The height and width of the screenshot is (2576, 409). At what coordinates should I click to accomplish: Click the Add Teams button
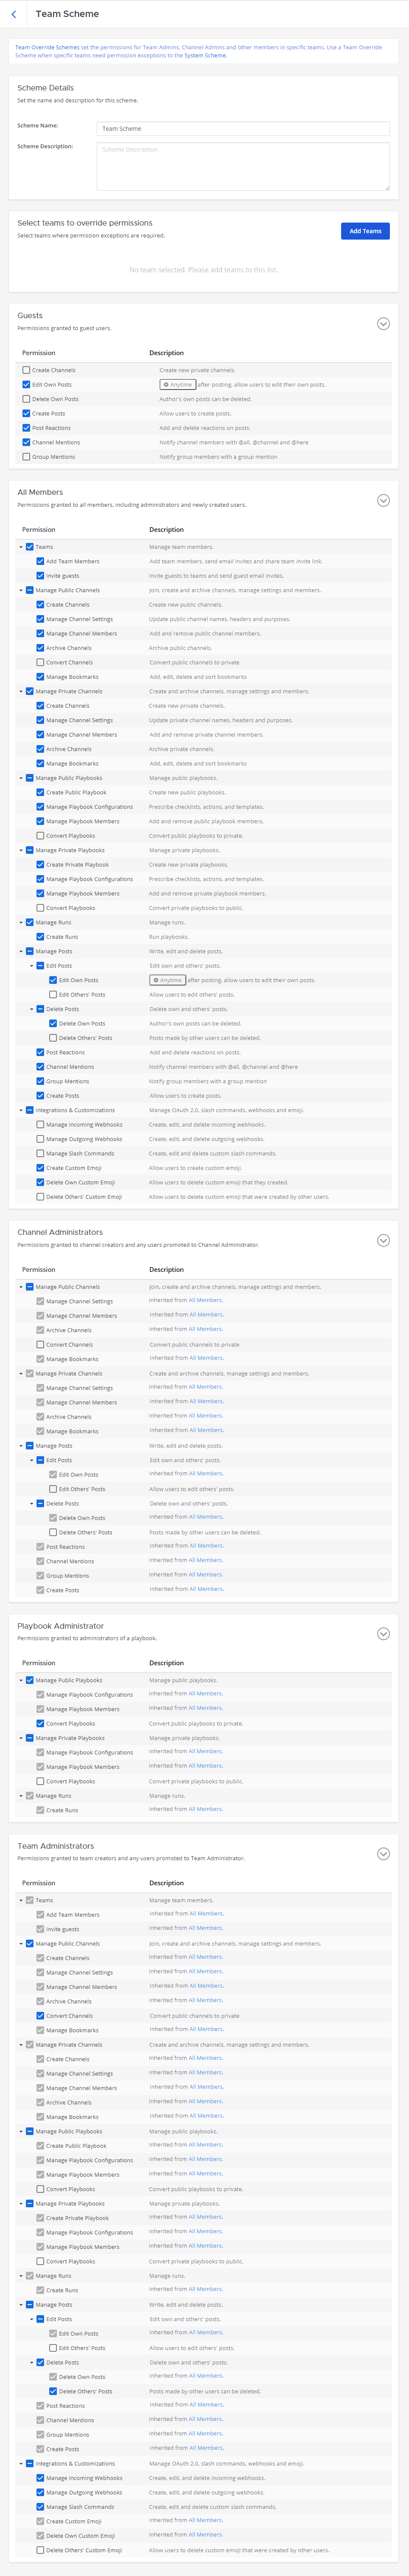tap(365, 231)
